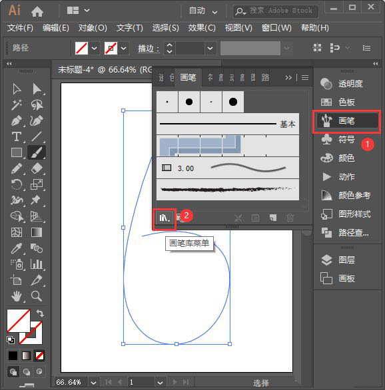Open the 窗口(W) menu
The image size is (385, 390).
[276, 27]
